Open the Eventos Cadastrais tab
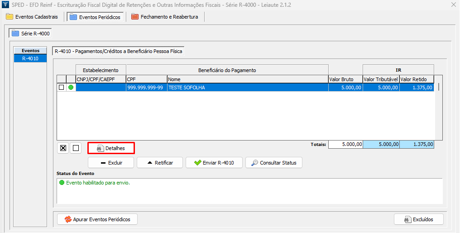Screen dimensions: 460x233 click(x=32, y=17)
